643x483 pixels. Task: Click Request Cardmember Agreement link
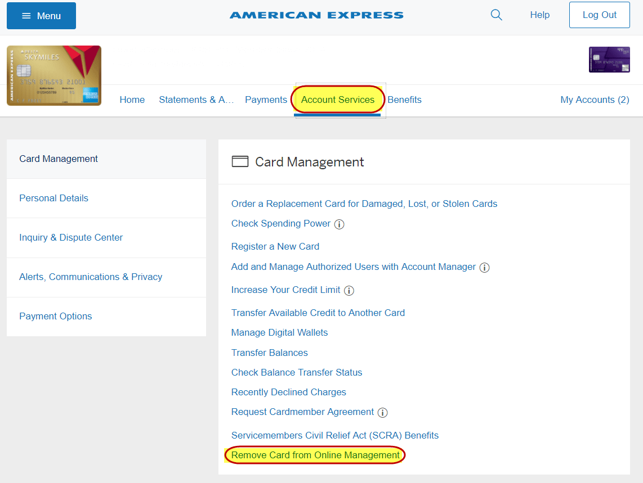pos(302,412)
